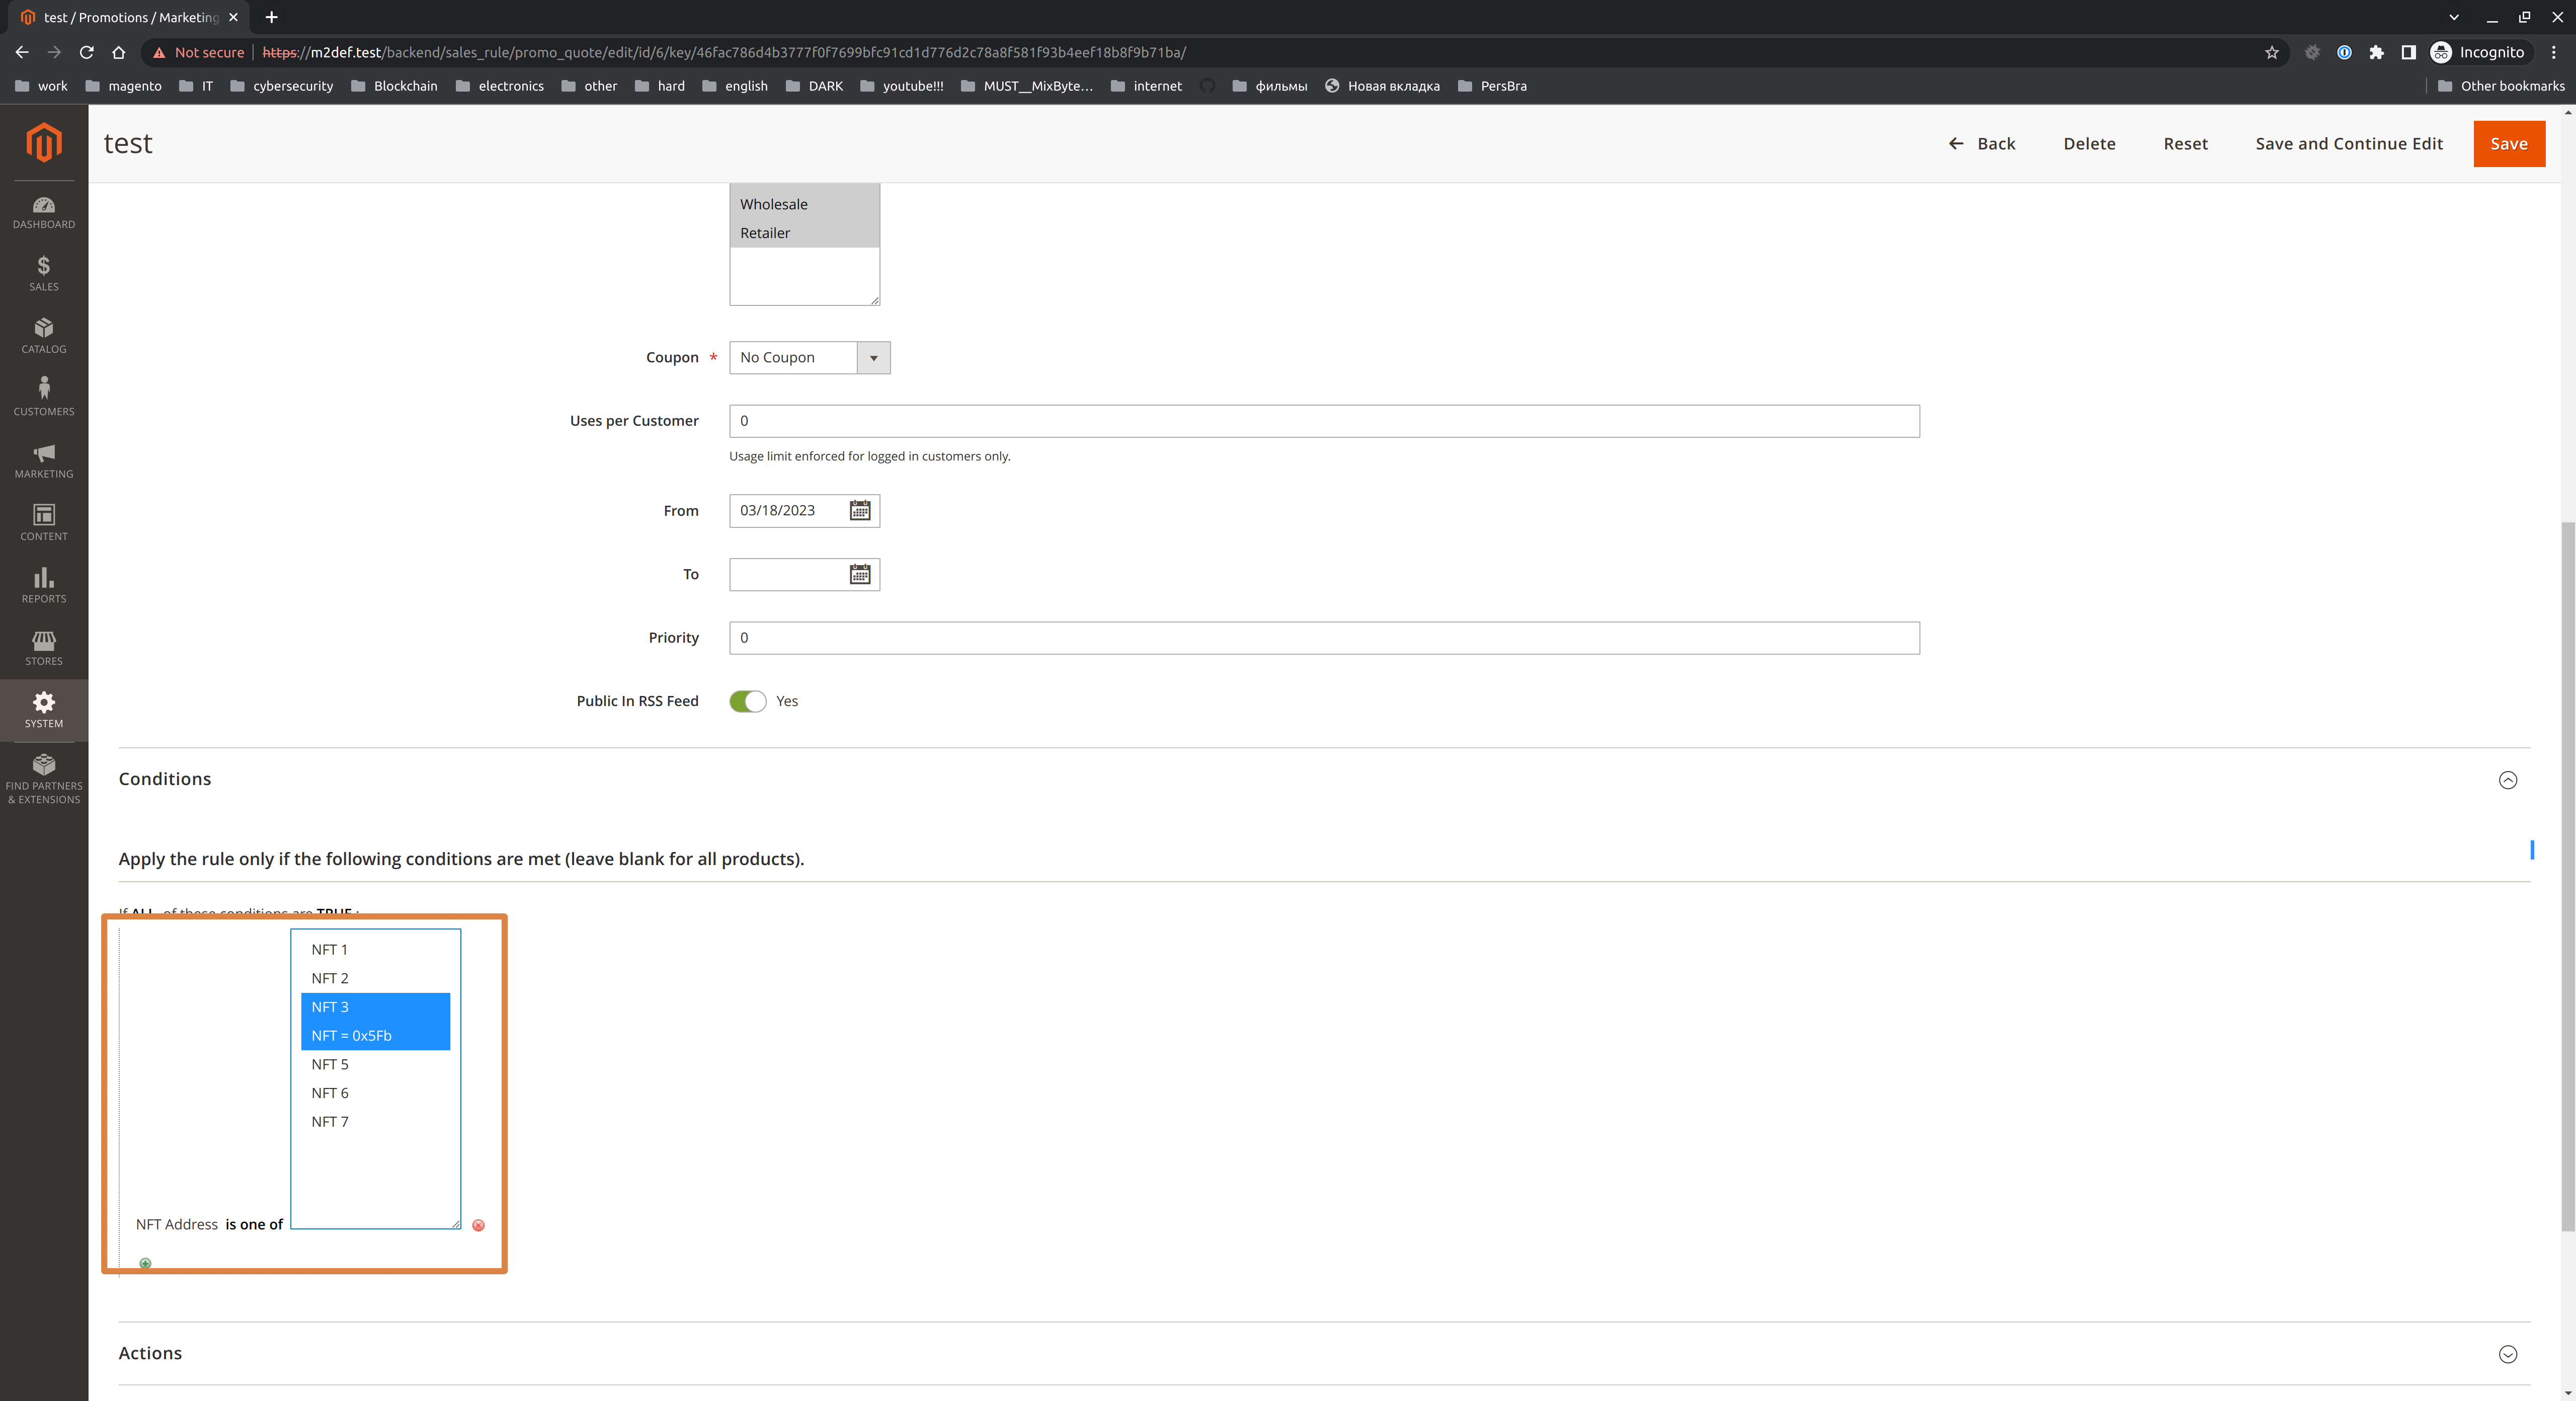Image resolution: width=2576 pixels, height=1401 pixels.
Task: Click Save and Continue Edit button
Action: pos(2350,143)
